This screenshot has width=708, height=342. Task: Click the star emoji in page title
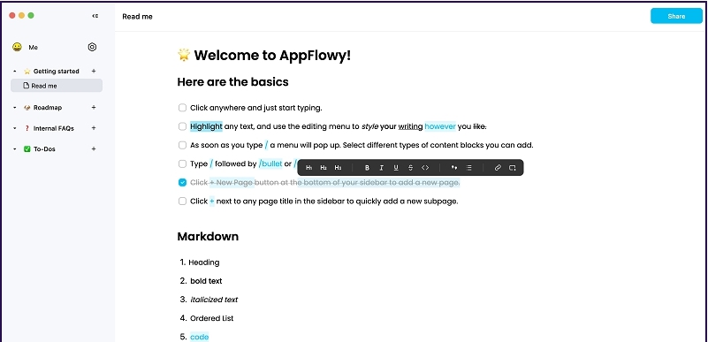click(x=183, y=56)
